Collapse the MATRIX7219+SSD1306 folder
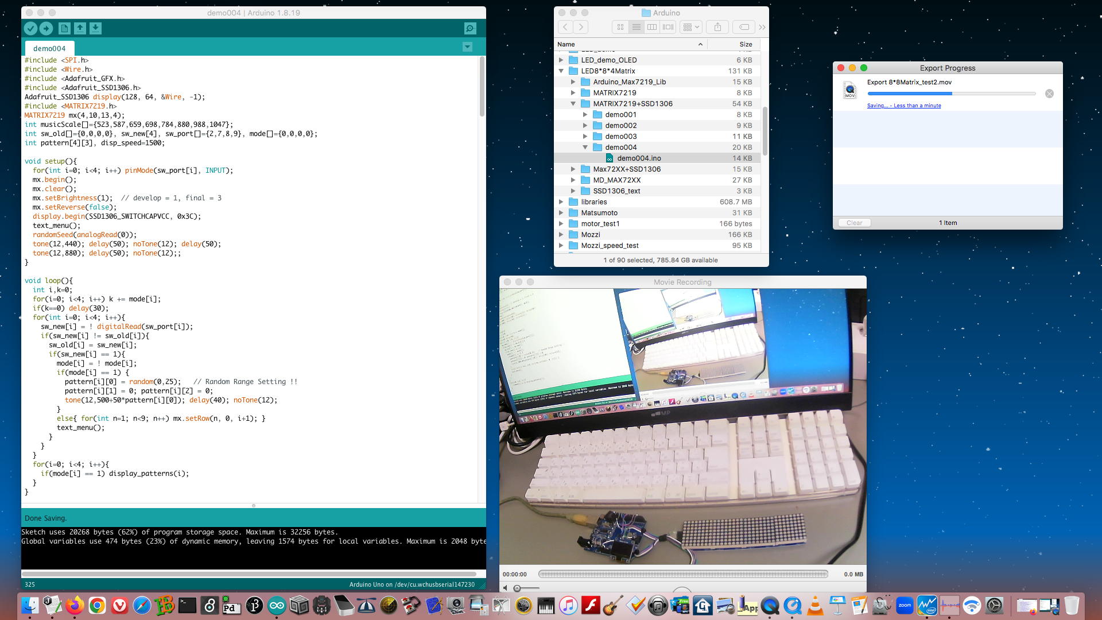Screen dimensions: 1102x620 coord(573,104)
